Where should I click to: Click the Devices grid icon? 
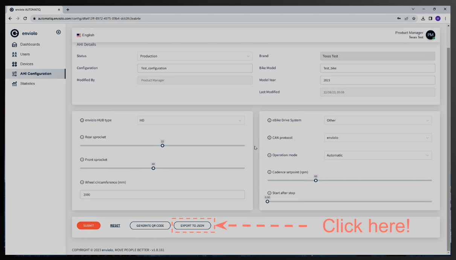14,64
